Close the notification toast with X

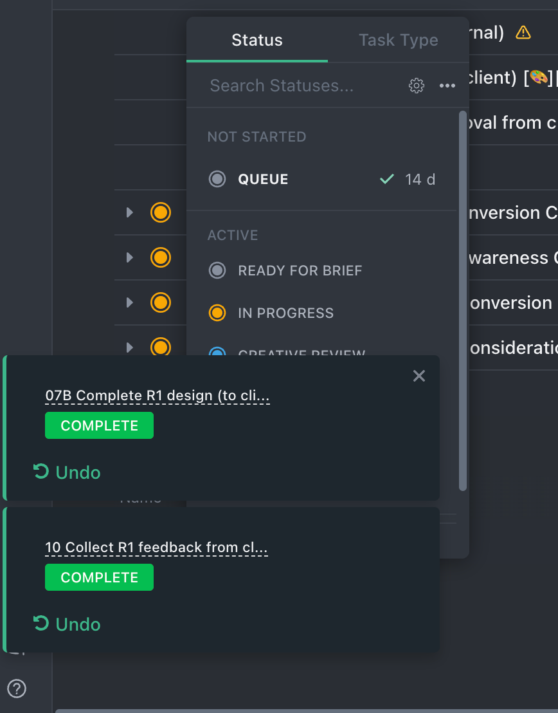click(x=419, y=376)
